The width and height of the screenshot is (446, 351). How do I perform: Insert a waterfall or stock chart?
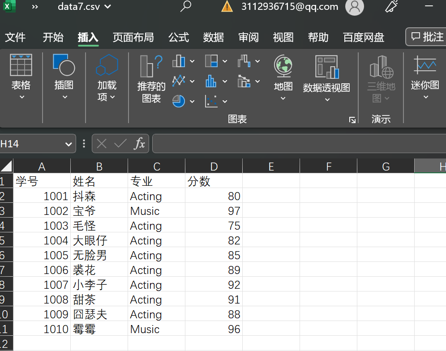[244, 61]
